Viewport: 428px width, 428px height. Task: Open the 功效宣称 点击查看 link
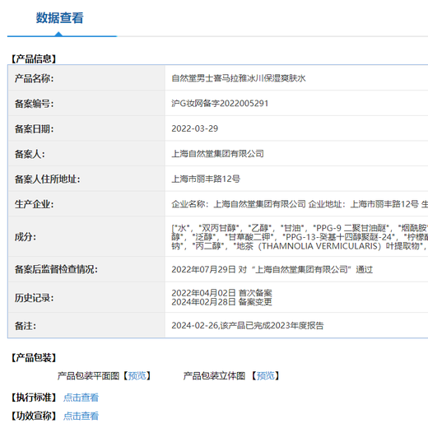click(81, 416)
